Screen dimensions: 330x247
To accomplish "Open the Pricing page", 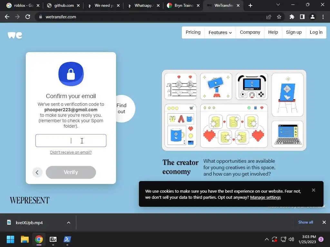I will coord(193,32).
